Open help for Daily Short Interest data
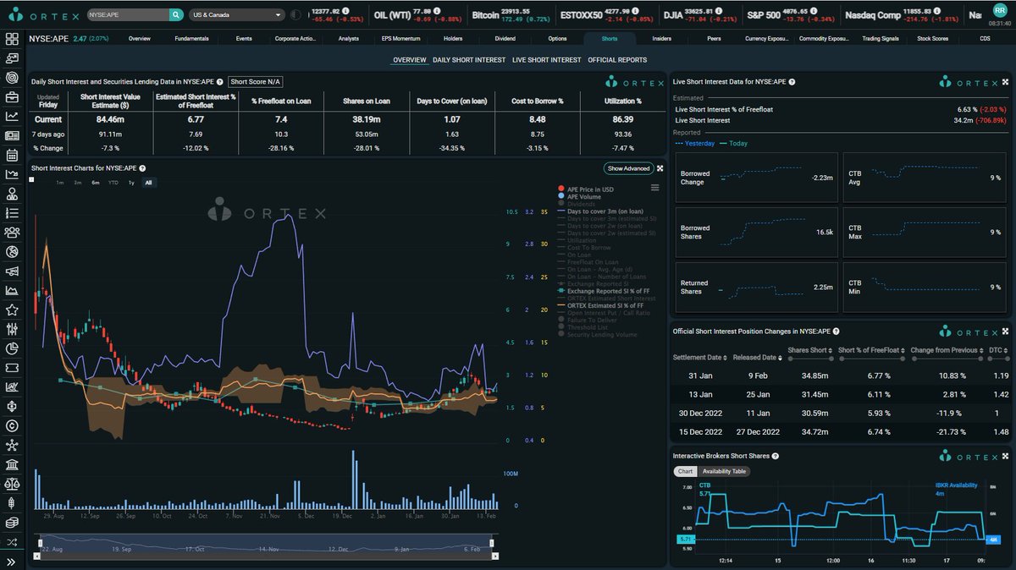 [x=220, y=82]
